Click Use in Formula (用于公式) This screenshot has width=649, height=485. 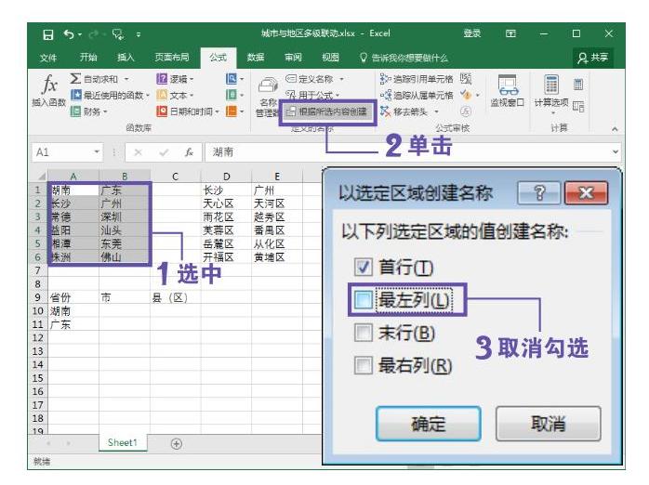[312, 96]
